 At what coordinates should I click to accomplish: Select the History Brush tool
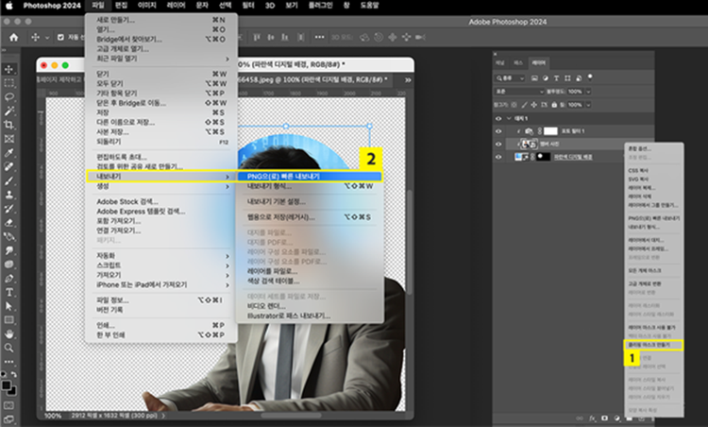9,209
